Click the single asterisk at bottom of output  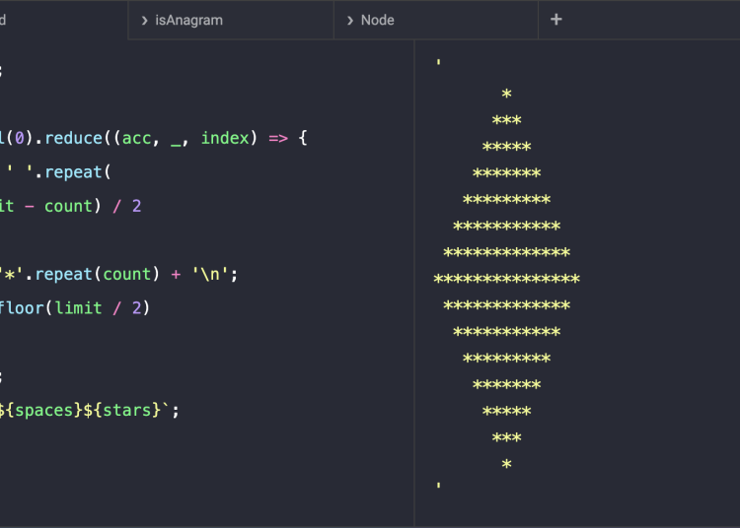[x=506, y=465]
